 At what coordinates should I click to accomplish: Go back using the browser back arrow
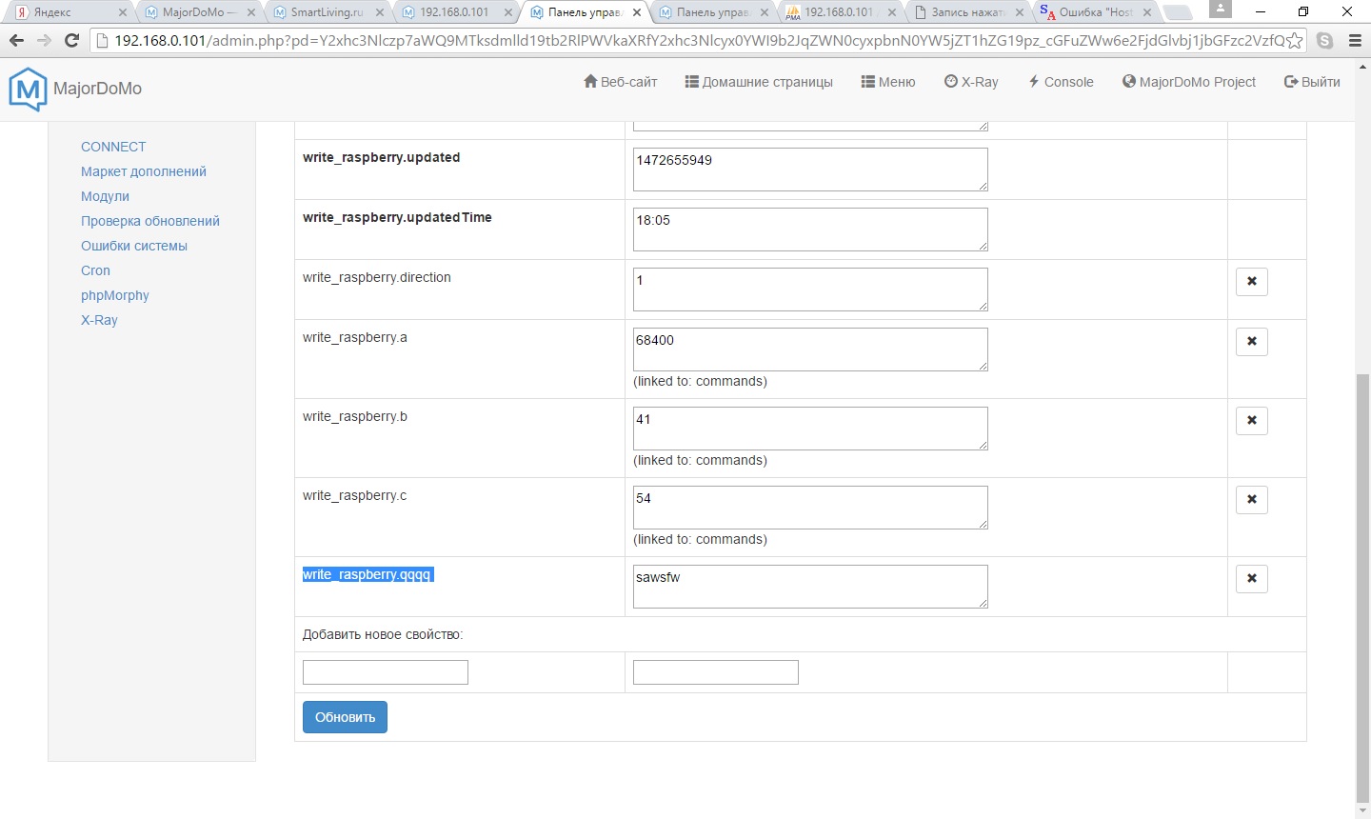coord(16,41)
